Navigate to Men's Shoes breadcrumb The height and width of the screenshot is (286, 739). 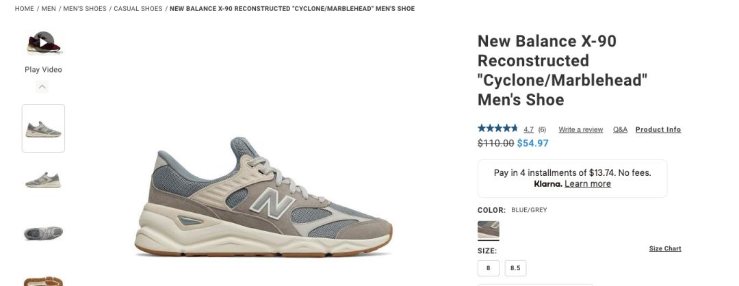click(85, 8)
